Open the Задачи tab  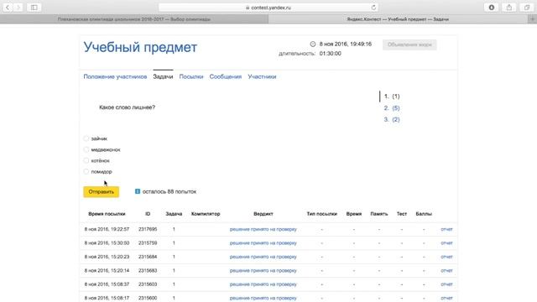pos(163,76)
